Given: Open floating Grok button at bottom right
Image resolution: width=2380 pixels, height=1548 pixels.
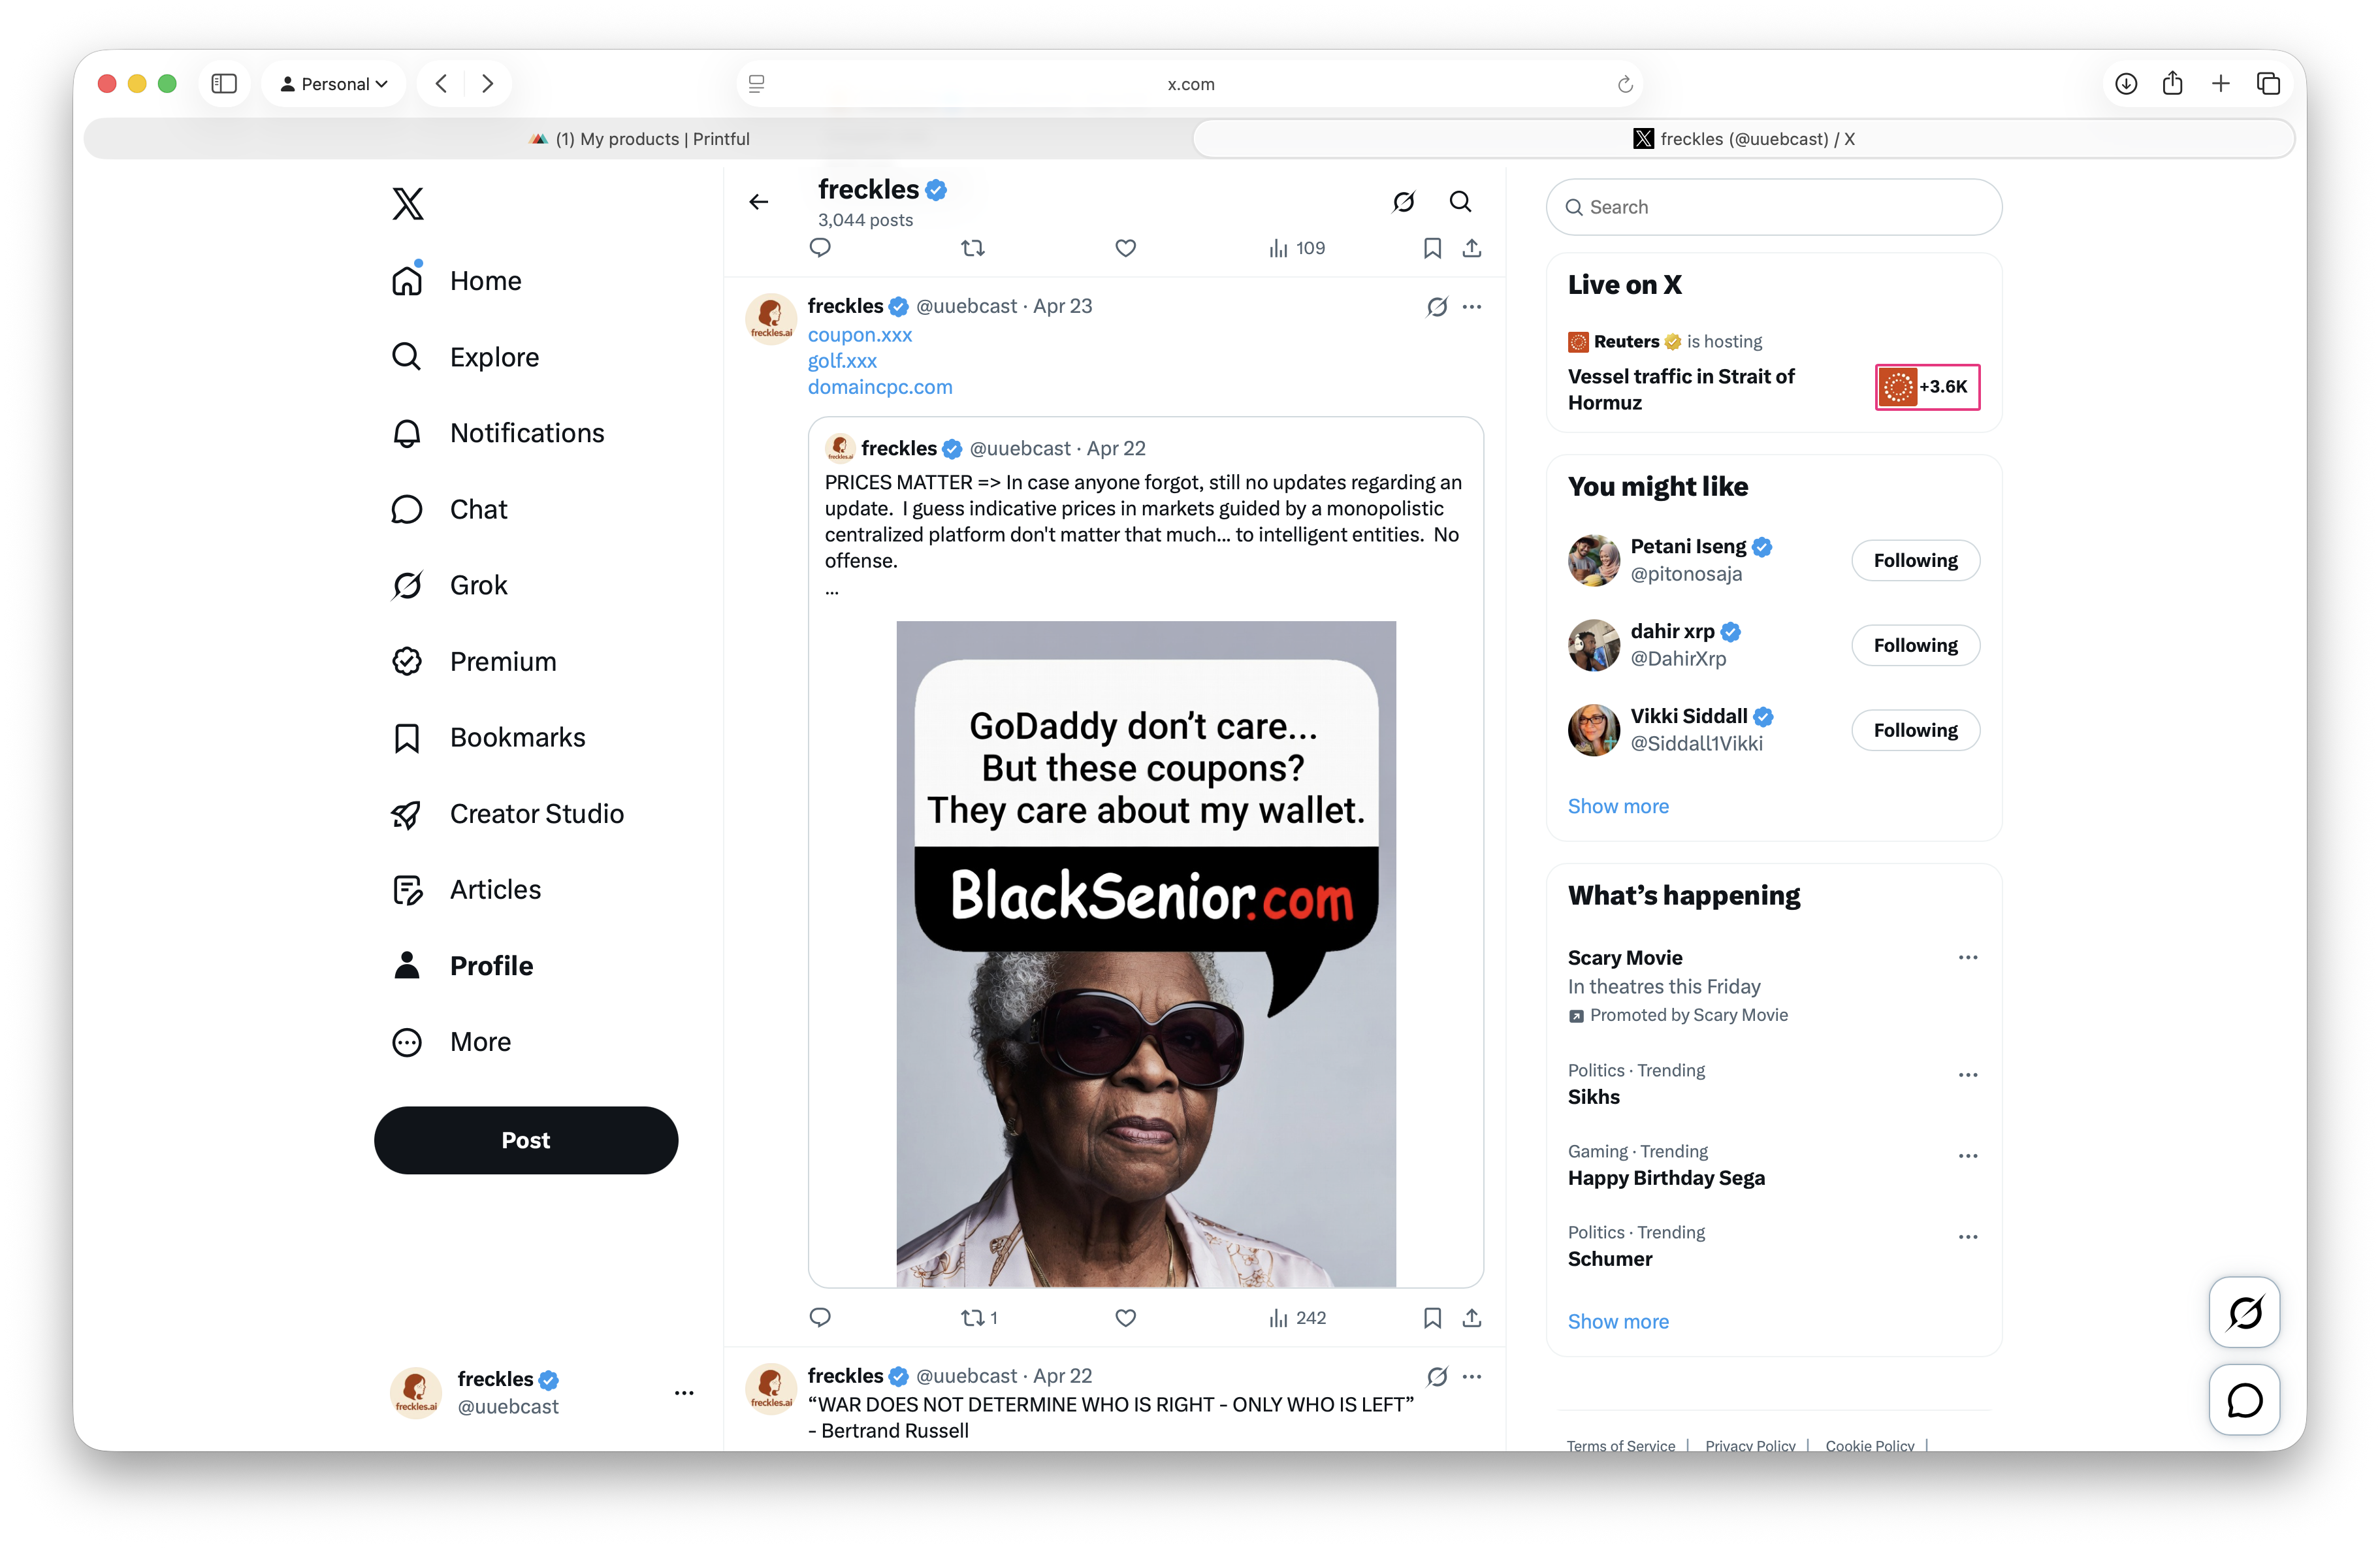Looking at the screenshot, I should [x=2244, y=1313].
